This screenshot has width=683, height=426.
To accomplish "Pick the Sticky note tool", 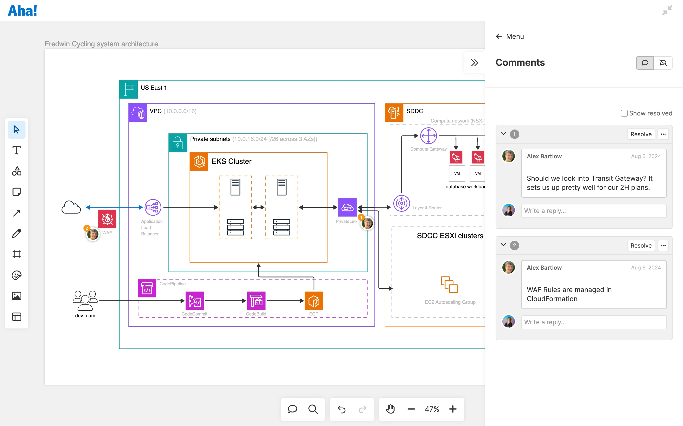I will (x=16, y=192).
